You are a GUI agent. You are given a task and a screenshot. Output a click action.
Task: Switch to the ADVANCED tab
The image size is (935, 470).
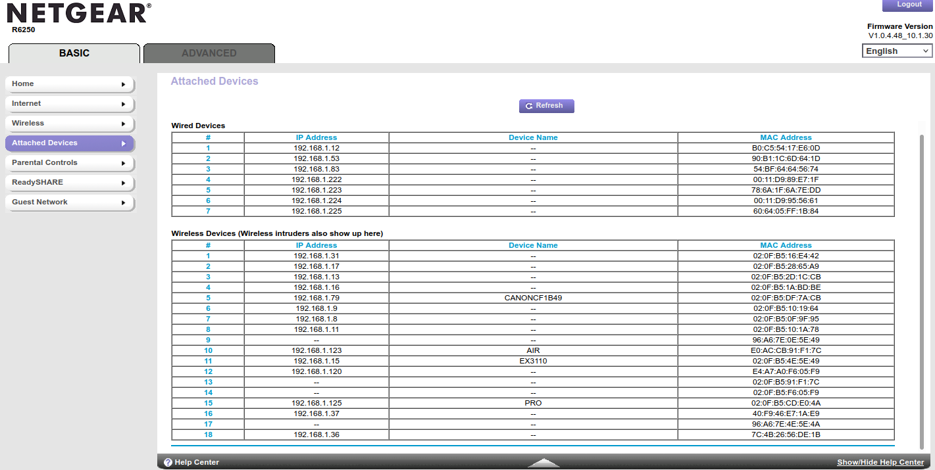click(x=209, y=53)
